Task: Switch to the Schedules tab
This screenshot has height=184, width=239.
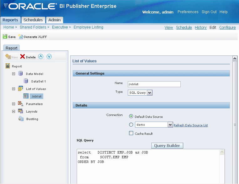Action: 33,20
